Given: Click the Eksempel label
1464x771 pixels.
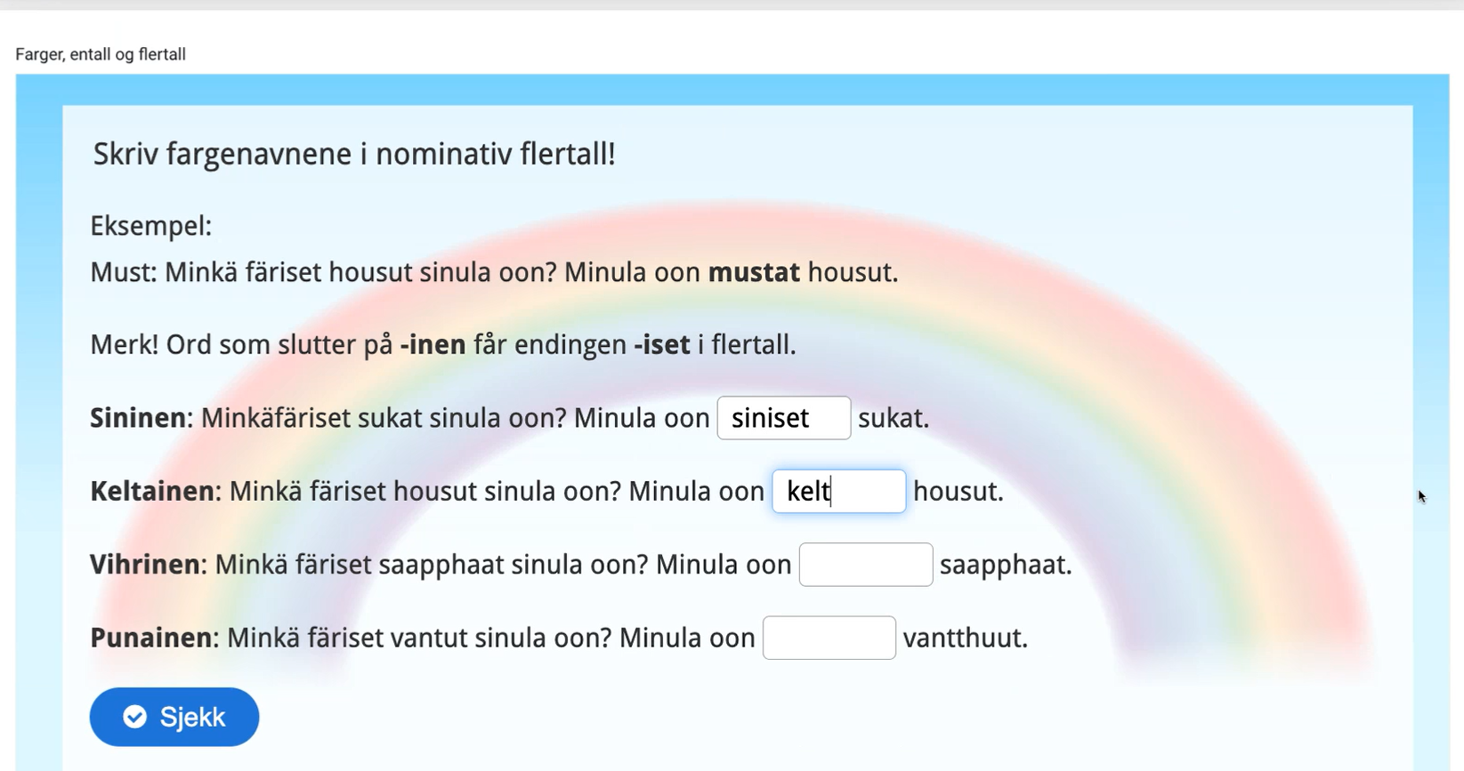Looking at the screenshot, I should pyautogui.click(x=151, y=226).
